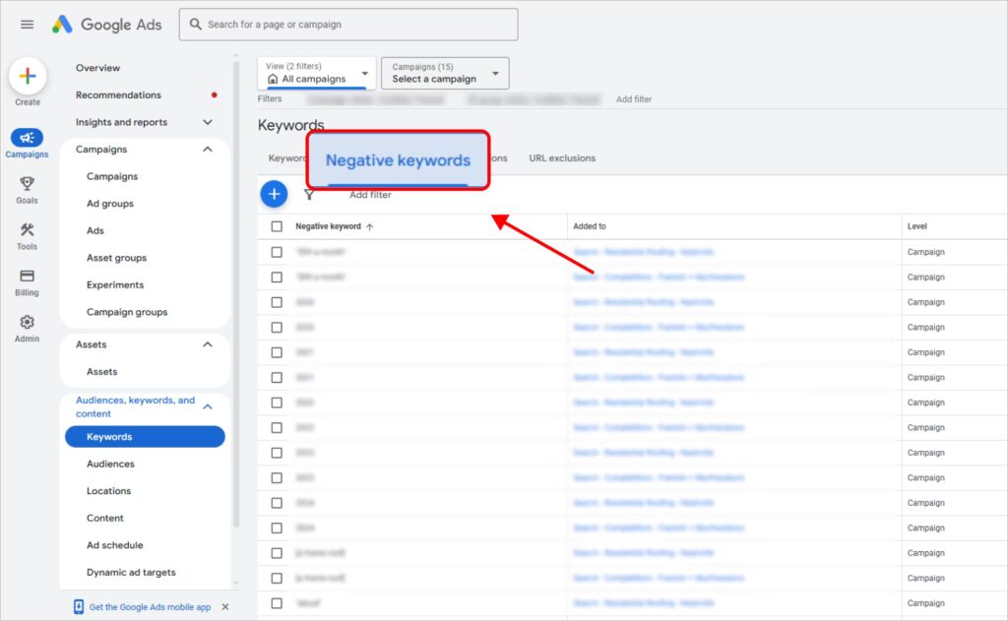Toggle the select-all header checkbox

pos(277,226)
